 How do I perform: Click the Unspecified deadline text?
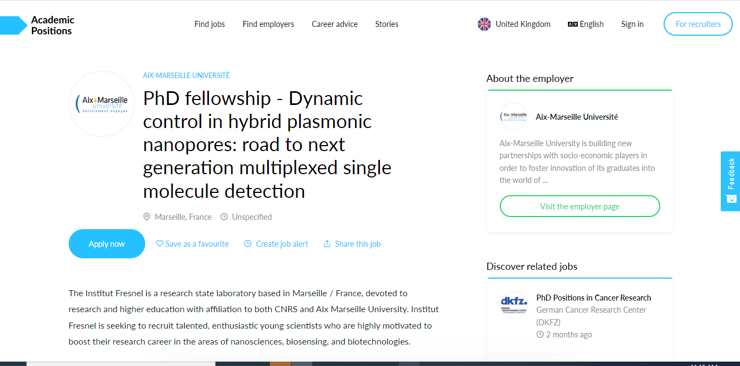tap(252, 217)
